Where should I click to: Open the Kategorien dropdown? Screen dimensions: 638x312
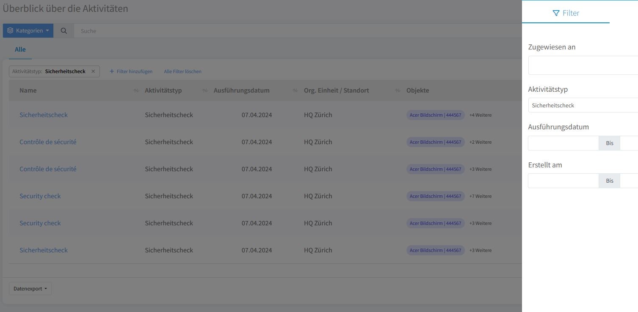pyautogui.click(x=28, y=31)
